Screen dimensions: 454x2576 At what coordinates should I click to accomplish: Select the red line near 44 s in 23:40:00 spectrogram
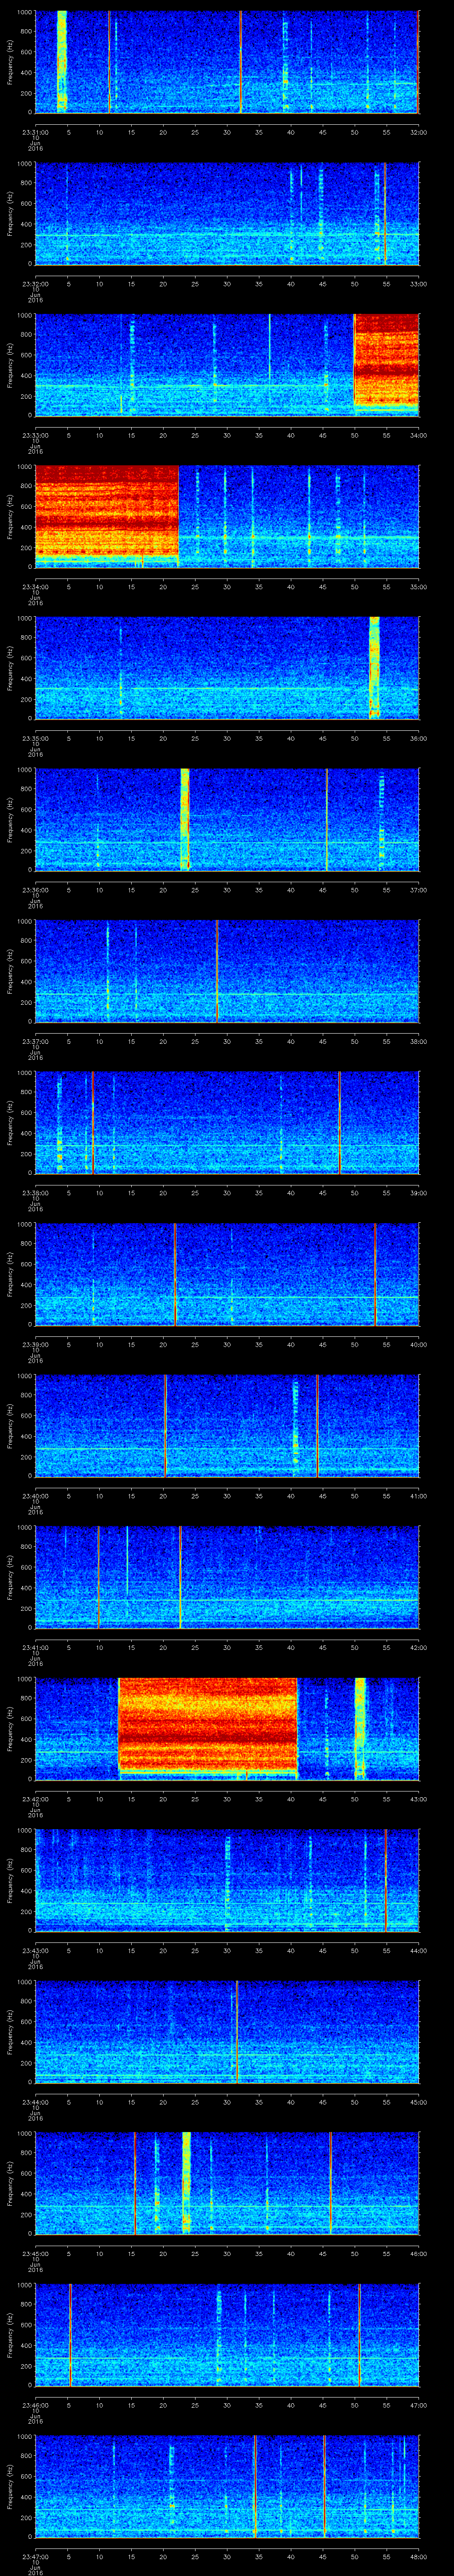pos(317,1425)
